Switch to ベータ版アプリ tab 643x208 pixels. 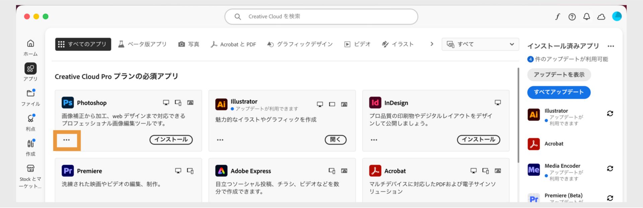pos(142,44)
